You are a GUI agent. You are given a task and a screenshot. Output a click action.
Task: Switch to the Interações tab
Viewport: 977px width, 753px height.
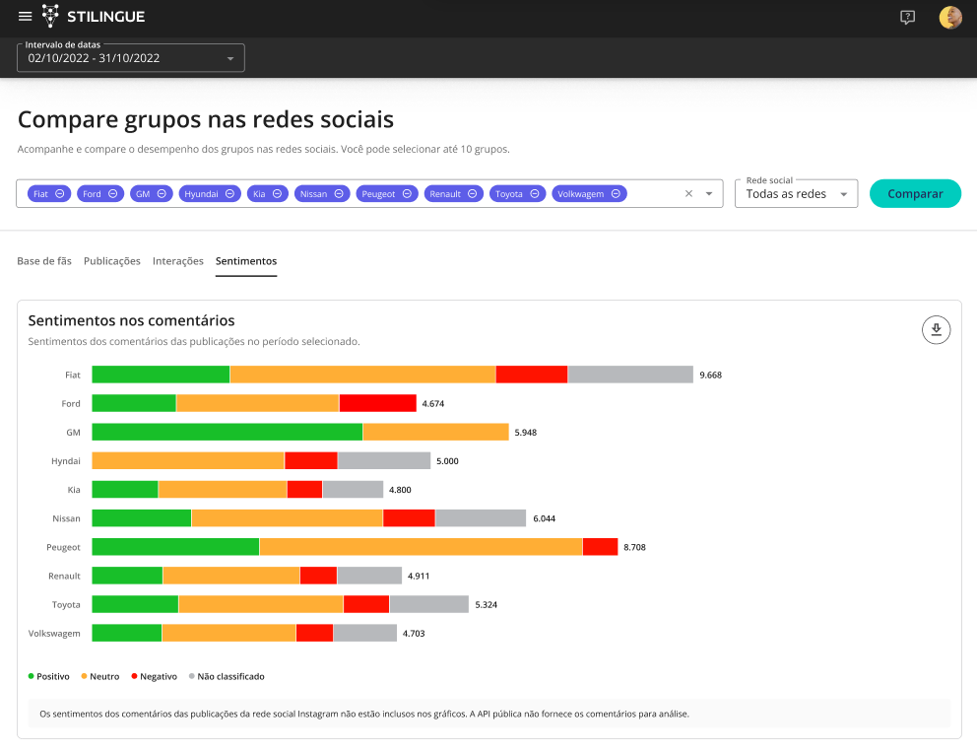click(x=178, y=261)
